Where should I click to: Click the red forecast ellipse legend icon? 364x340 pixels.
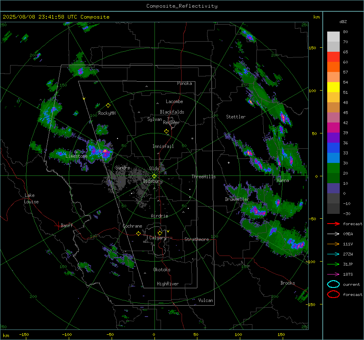(x=333, y=294)
